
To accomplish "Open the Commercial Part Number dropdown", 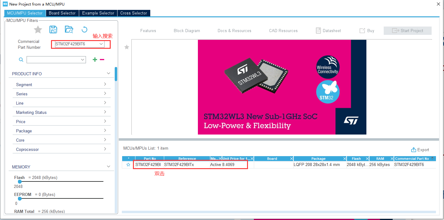I will (x=101, y=44).
